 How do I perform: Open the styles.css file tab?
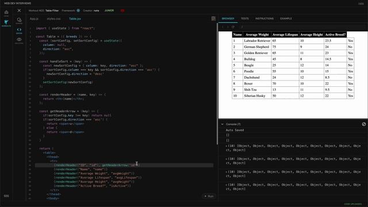(53, 18)
